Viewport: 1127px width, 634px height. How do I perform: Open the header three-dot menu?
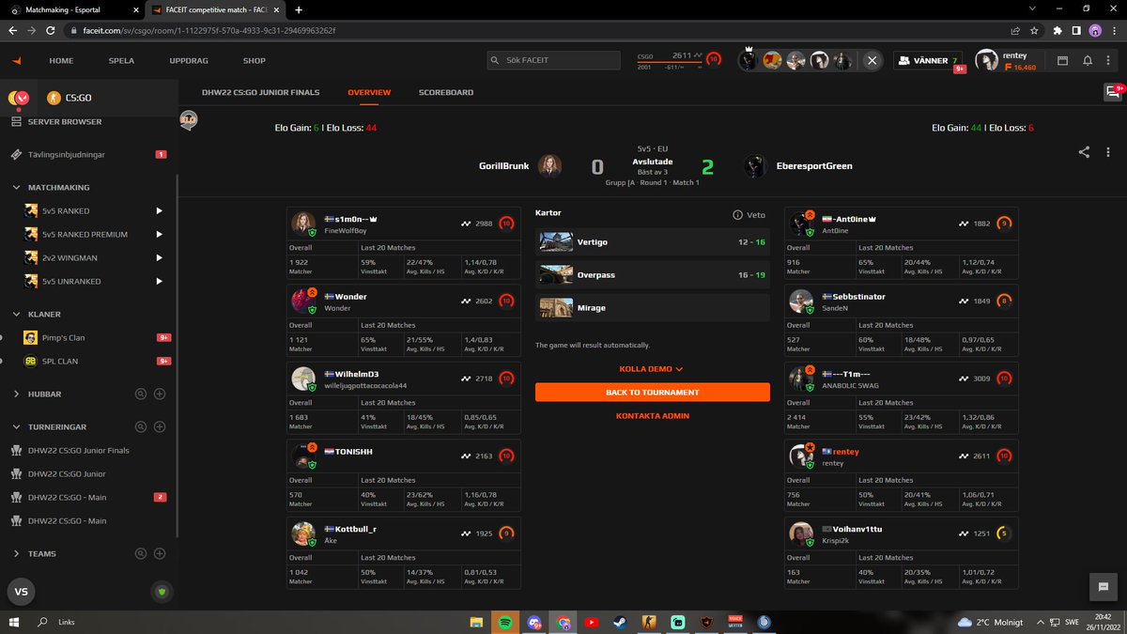[x=1110, y=60]
